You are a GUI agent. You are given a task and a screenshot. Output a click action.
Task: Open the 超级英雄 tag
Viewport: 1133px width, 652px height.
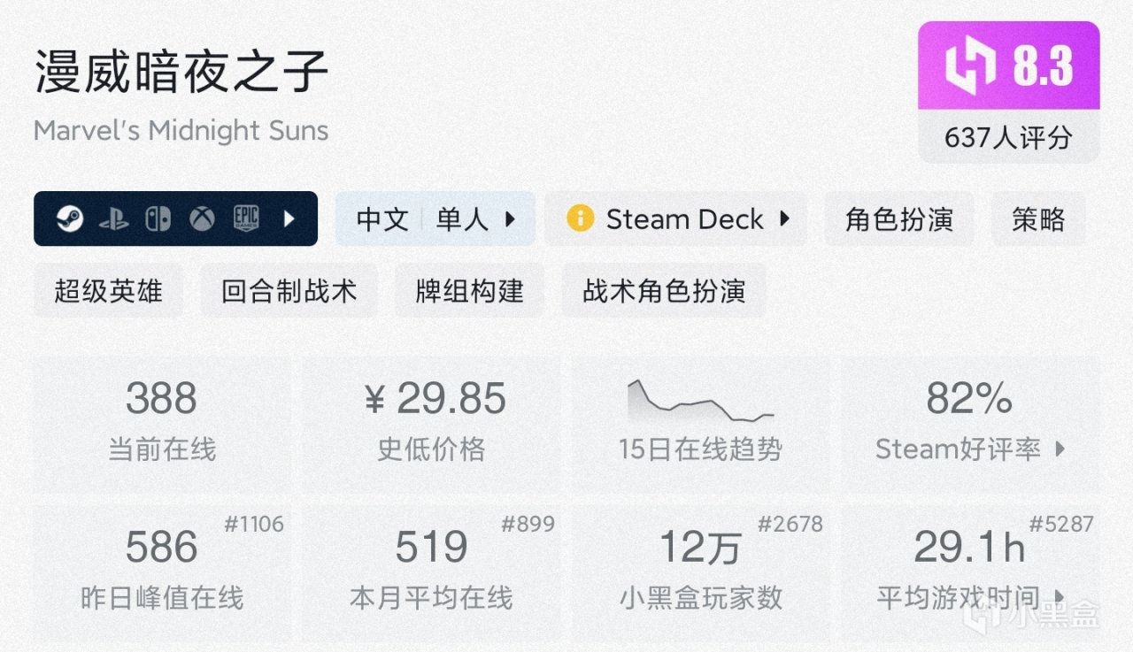click(x=108, y=290)
